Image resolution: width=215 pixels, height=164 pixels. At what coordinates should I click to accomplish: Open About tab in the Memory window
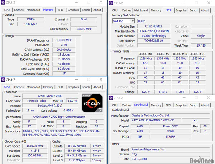[97, 10]
